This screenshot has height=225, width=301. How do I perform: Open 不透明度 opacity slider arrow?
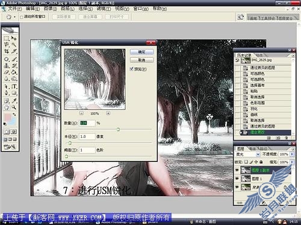point(292,154)
